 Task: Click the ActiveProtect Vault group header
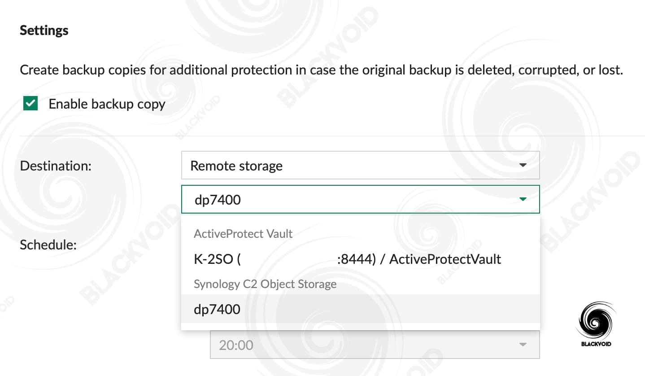(243, 234)
